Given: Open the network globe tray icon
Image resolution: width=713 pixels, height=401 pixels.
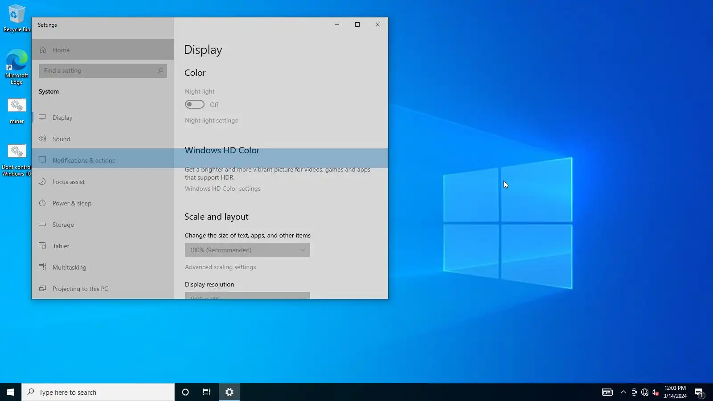Looking at the screenshot, I should [645, 392].
